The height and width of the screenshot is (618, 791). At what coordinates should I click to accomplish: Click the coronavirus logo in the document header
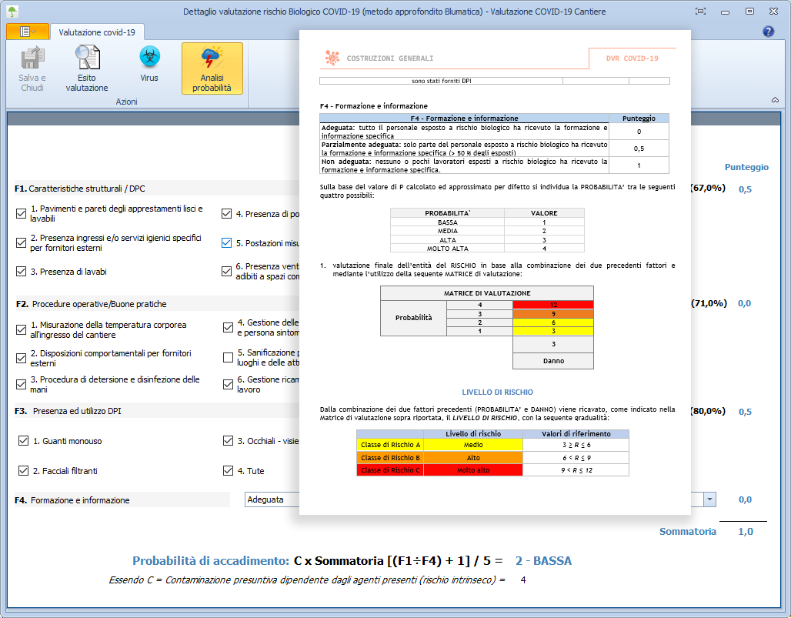332,58
